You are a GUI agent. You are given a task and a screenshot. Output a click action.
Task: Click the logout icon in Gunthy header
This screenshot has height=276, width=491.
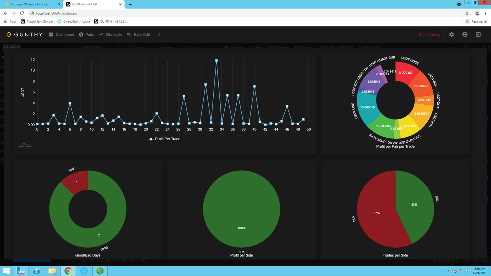click(x=478, y=34)
